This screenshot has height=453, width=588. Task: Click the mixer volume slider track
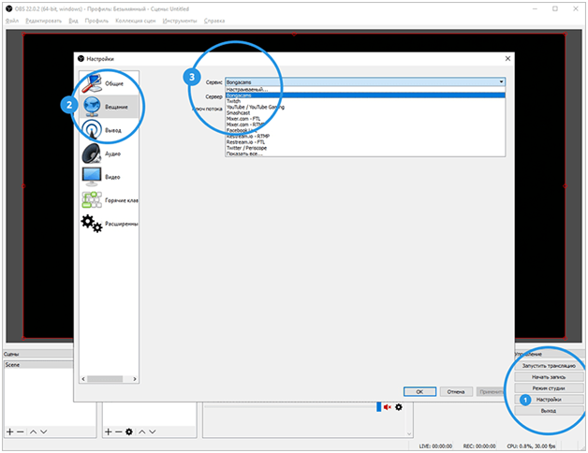click(290, 407)
